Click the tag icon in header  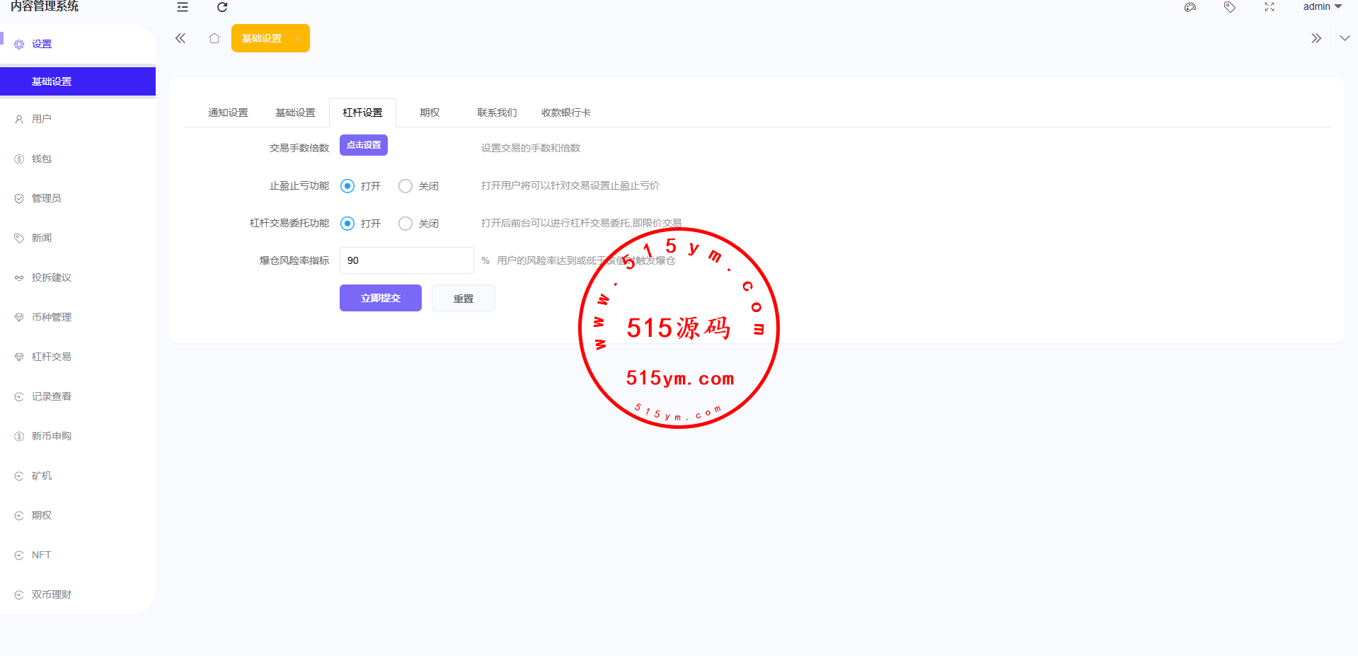[x=1230, y=7]
